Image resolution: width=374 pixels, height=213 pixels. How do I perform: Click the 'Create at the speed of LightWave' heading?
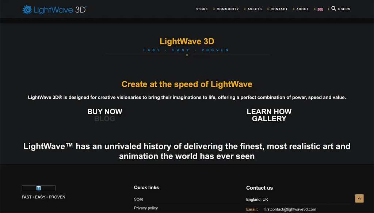(x=187, y=84)
